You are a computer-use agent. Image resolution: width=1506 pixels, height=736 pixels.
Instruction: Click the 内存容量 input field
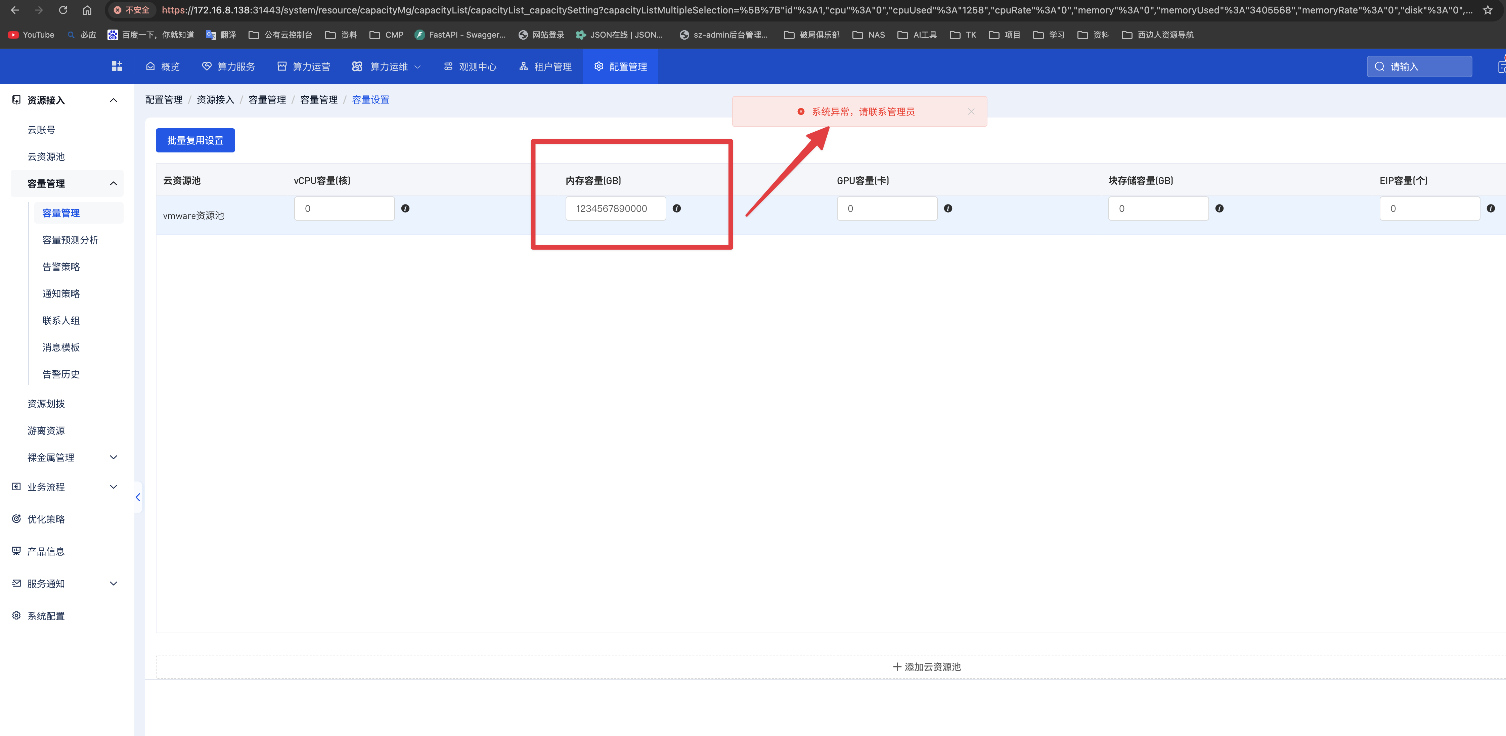point(615,209)
